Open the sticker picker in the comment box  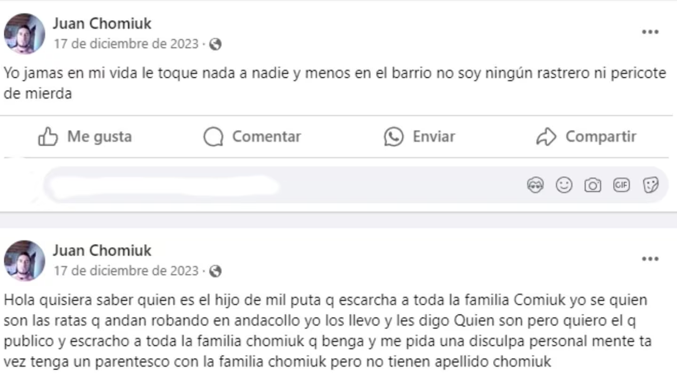click(x=650, y=185)
